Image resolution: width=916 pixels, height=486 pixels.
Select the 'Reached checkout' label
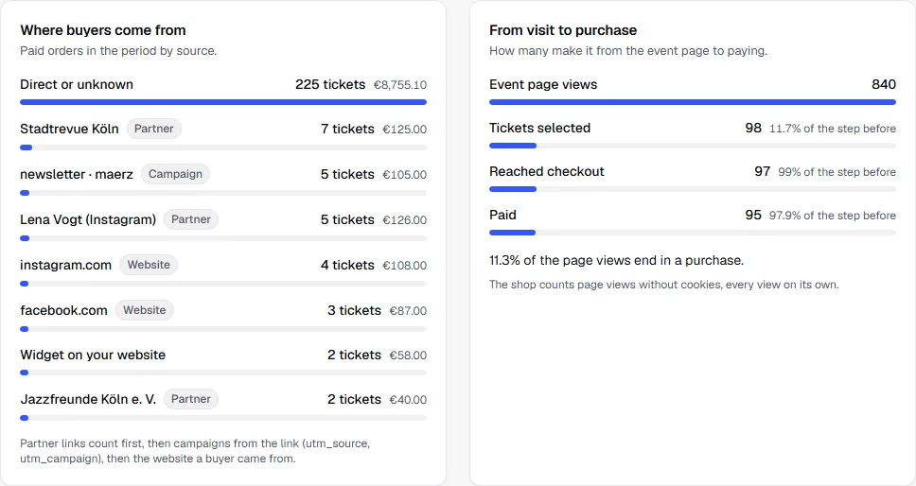coord(547,171)
